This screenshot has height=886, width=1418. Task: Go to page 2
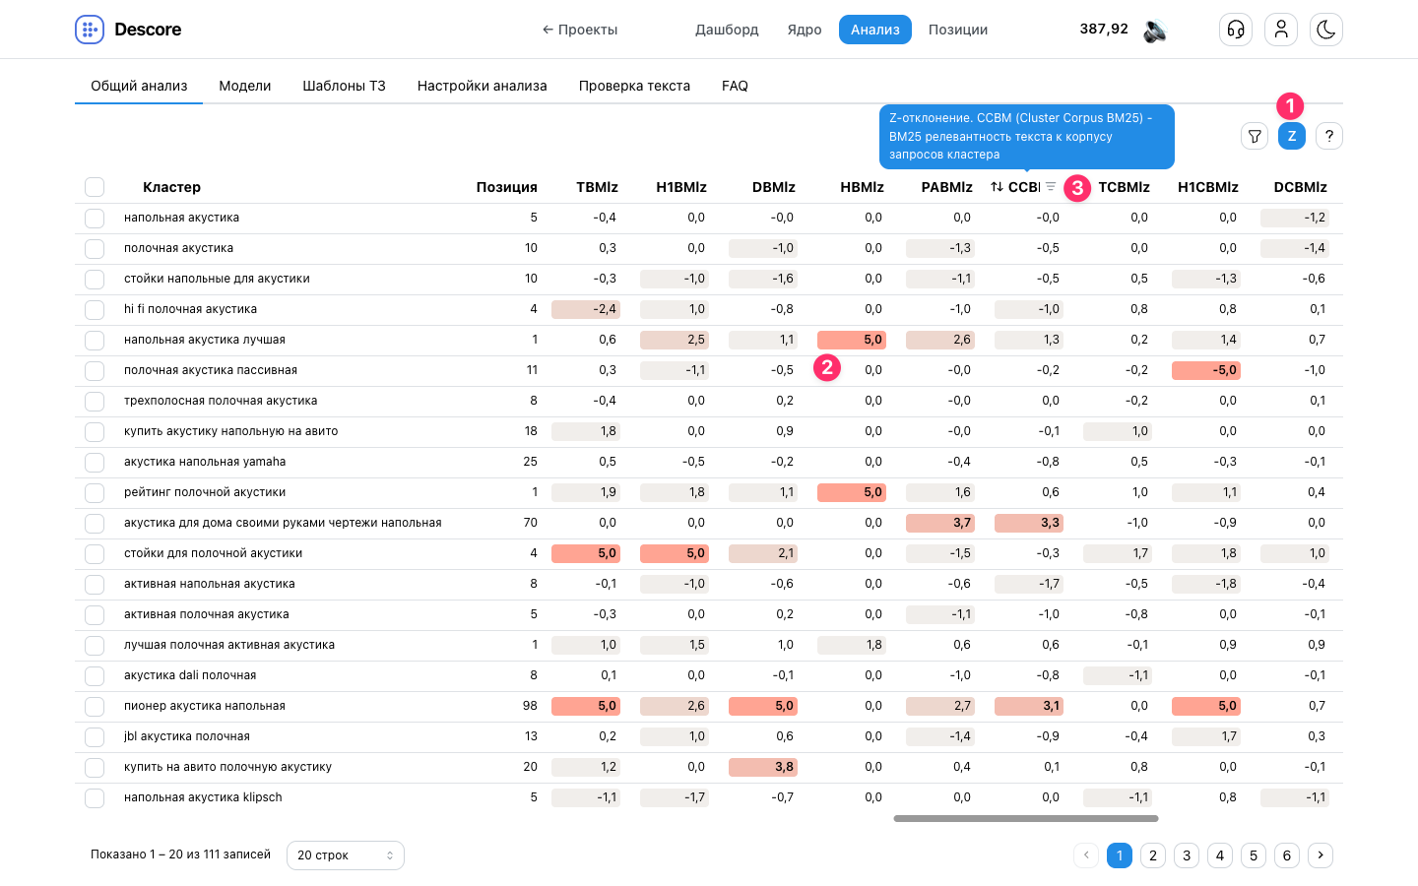pos(1153,855)
